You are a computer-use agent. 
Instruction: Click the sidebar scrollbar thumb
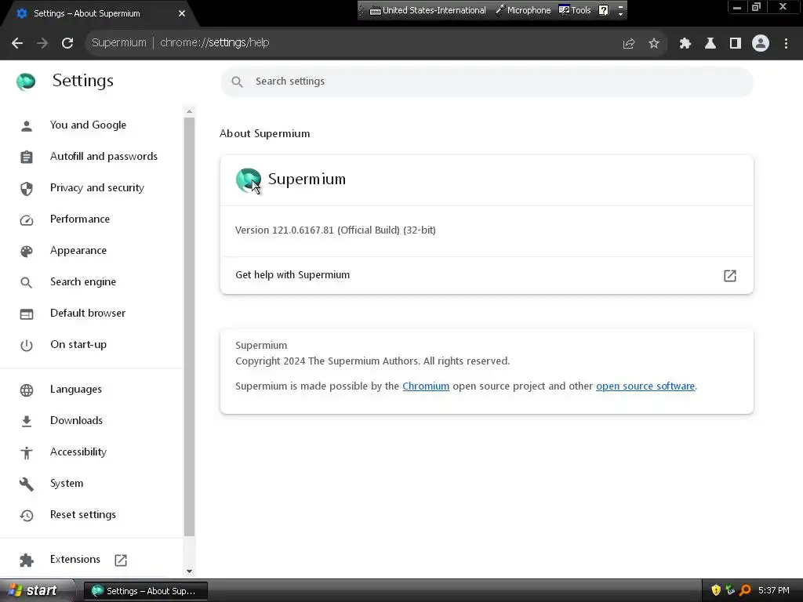pyautogui.click(x=190, y=327)
